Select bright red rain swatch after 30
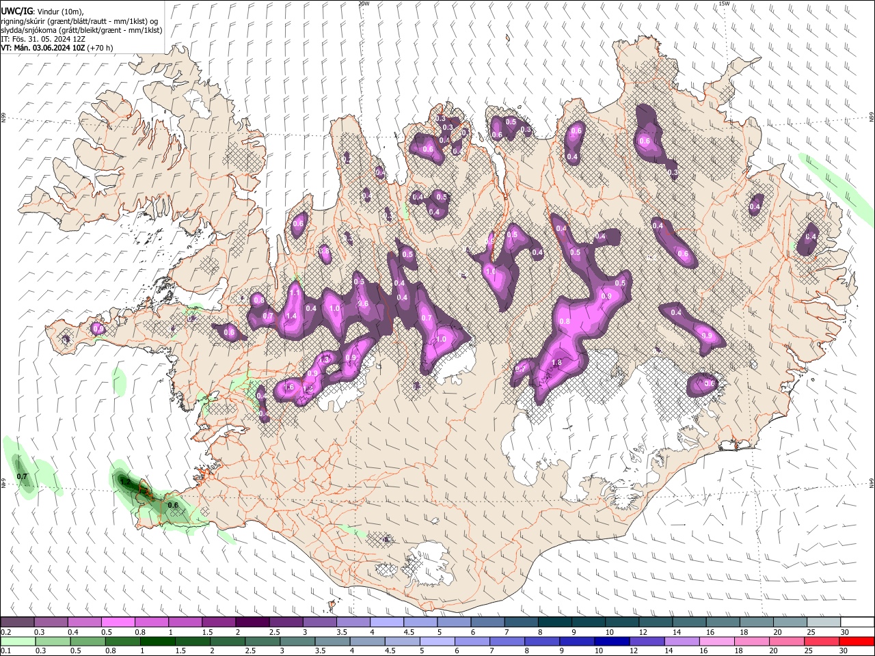 [x=857, y=641]
